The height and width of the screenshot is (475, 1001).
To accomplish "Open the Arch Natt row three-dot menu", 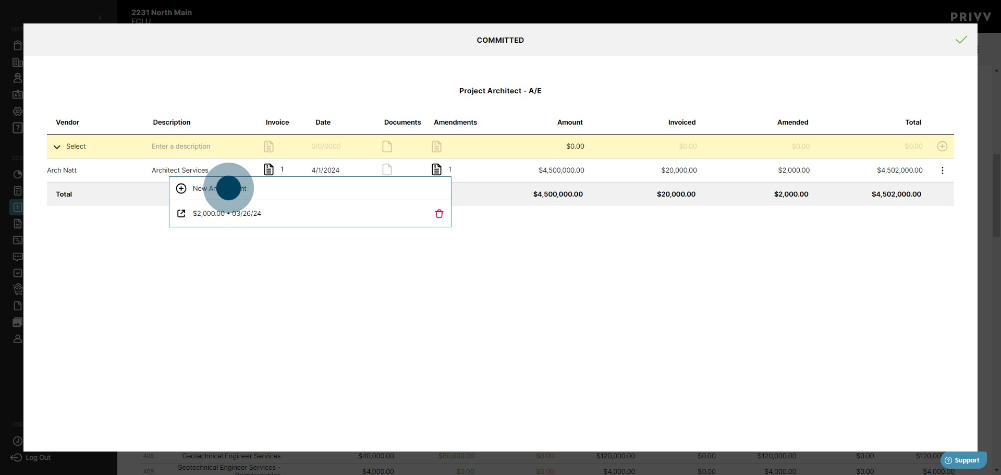I will (x=942, y=170).
